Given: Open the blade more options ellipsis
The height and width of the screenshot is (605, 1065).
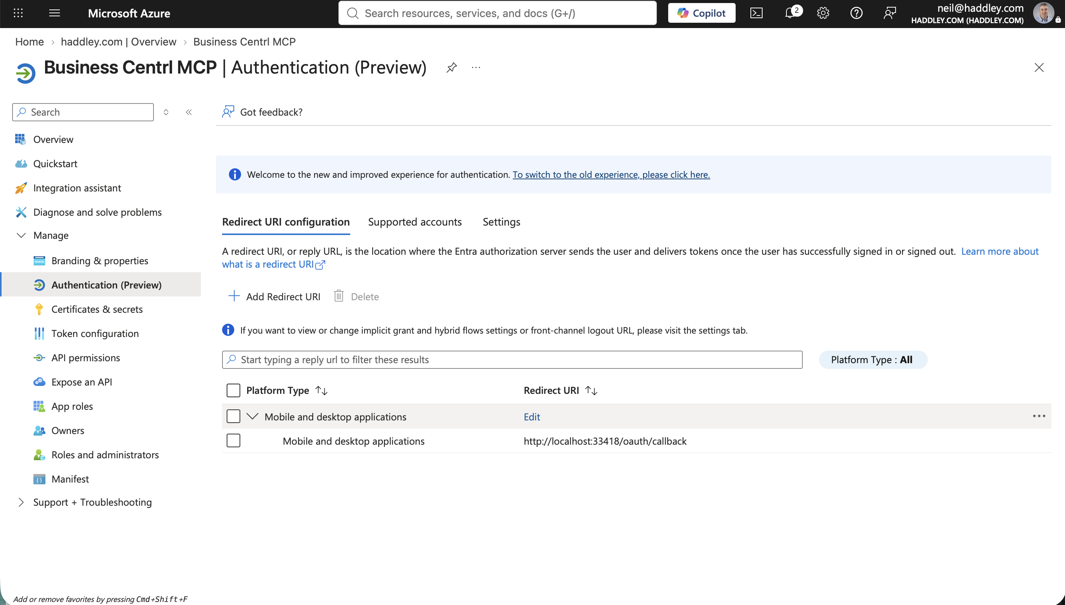Looking at the screenshot, I should point(476,67).
